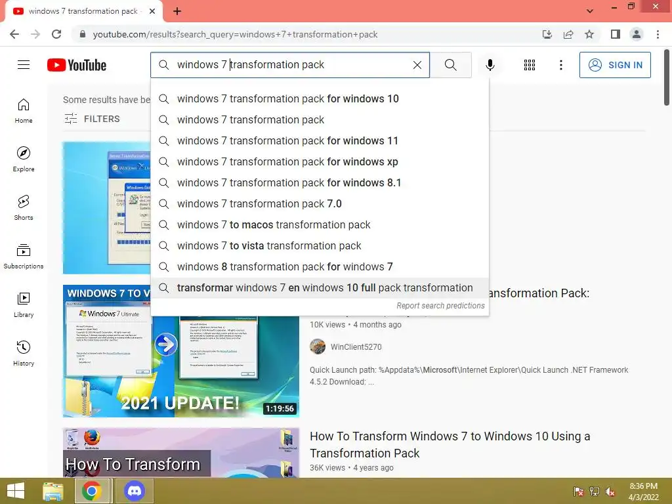The image size is (672, 504).
Task: Select suggestion ending 'for windows 8.1'
Action: tap(320, 182)
